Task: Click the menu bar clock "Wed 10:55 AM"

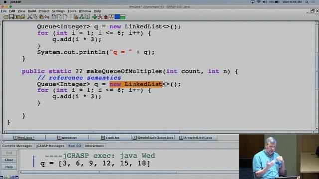Action: pos(292,2)
